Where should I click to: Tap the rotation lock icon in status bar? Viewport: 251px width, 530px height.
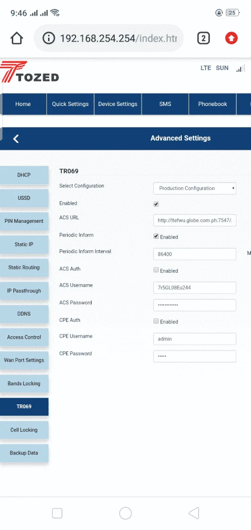219,13
